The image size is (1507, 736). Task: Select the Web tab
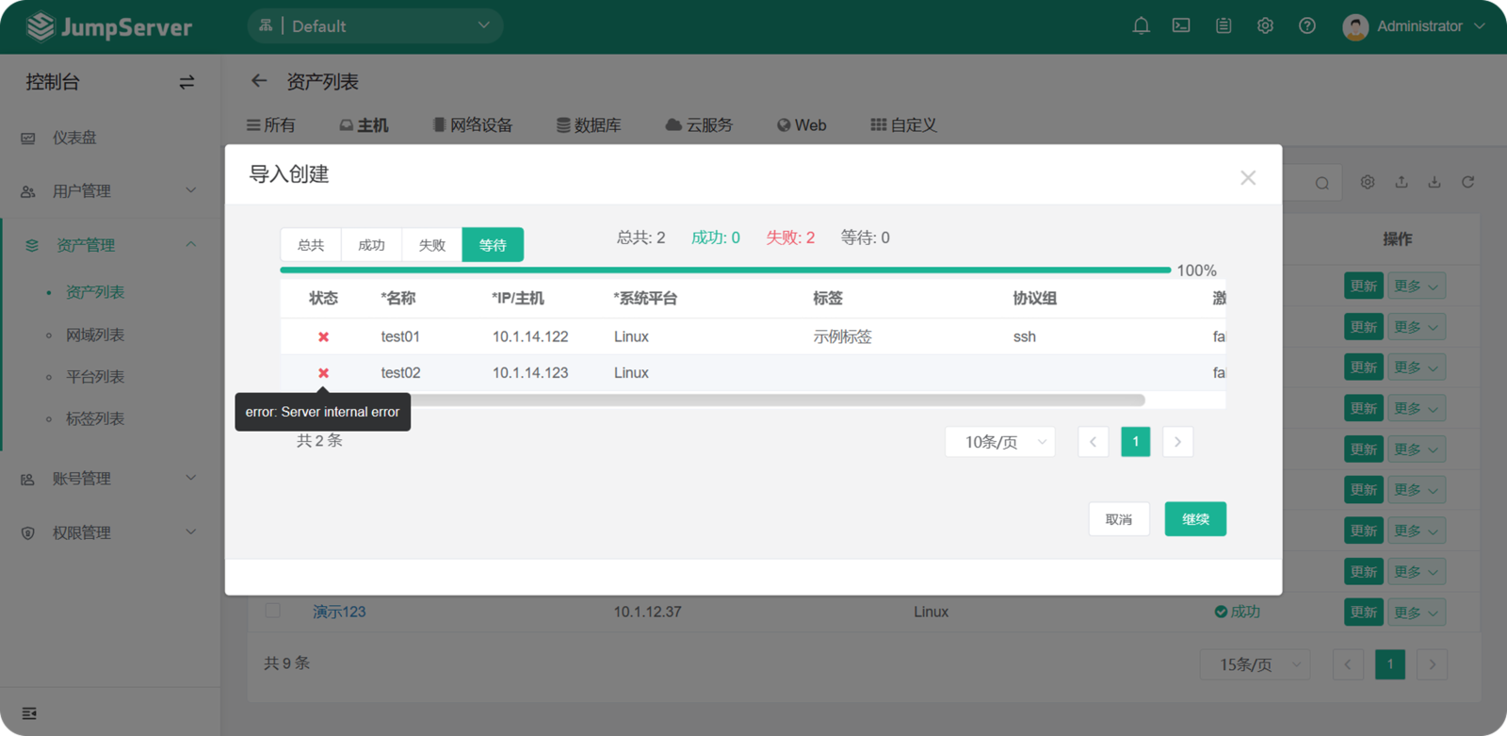click(x=802, y=125)
